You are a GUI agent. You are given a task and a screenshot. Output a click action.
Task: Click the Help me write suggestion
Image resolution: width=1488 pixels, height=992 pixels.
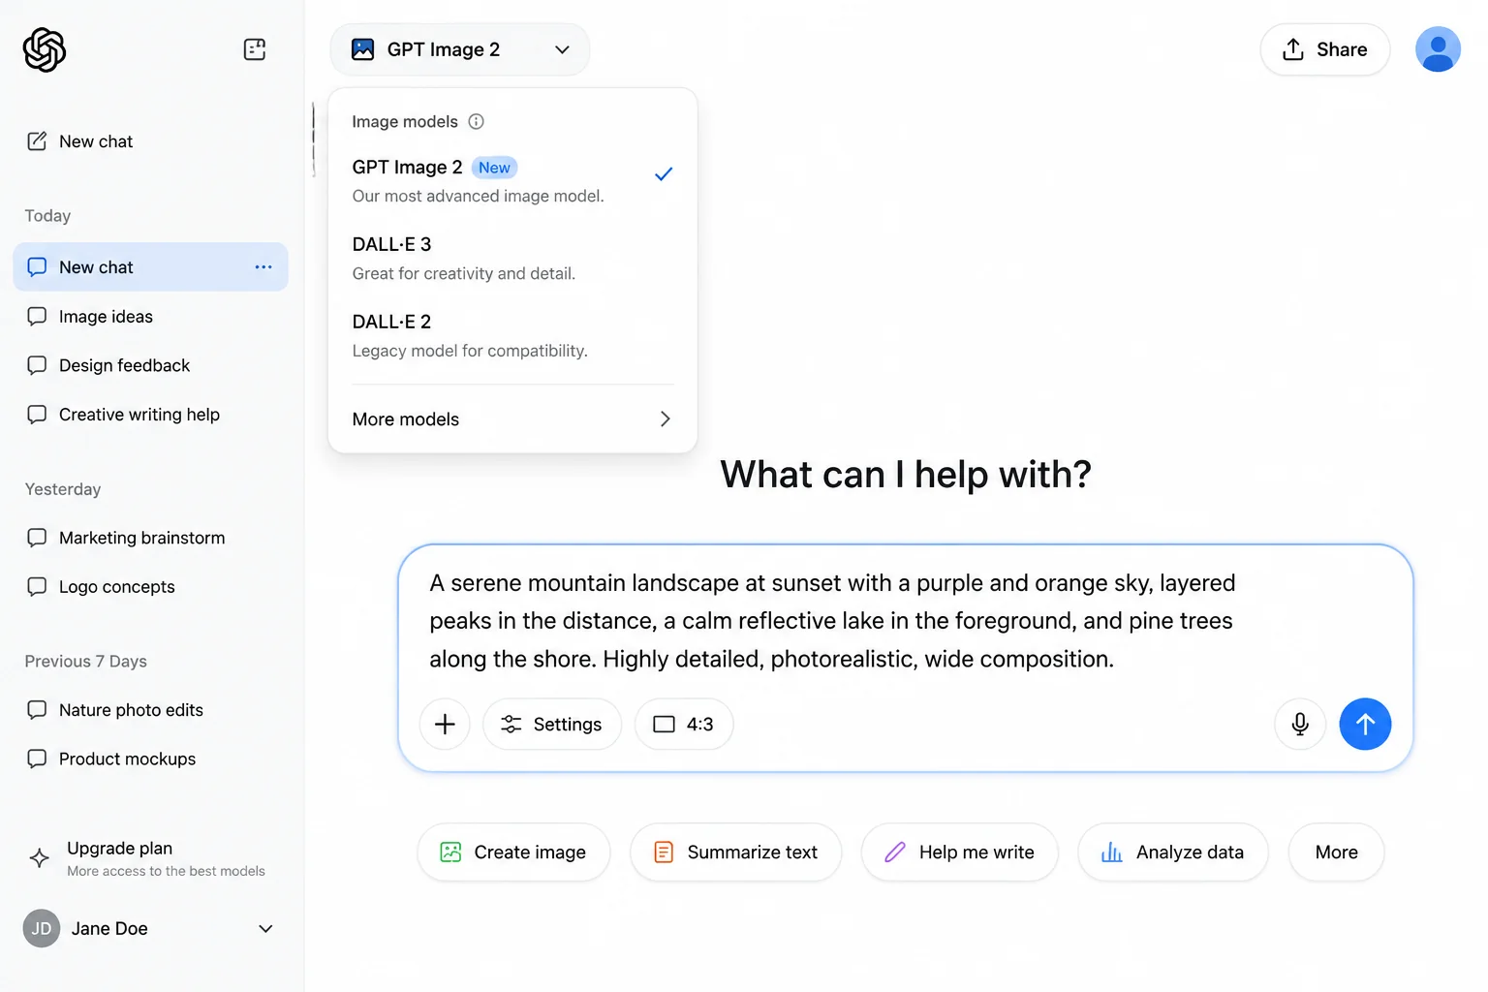coord(960,852)
